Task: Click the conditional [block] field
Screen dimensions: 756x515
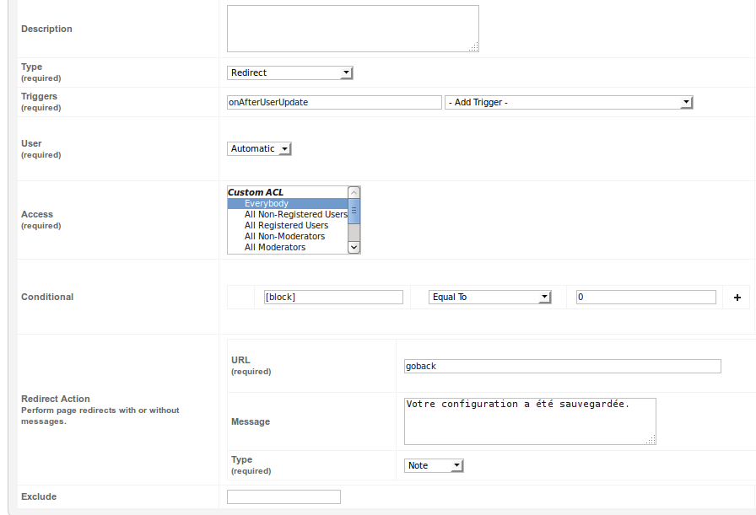Action: (333, 297)
